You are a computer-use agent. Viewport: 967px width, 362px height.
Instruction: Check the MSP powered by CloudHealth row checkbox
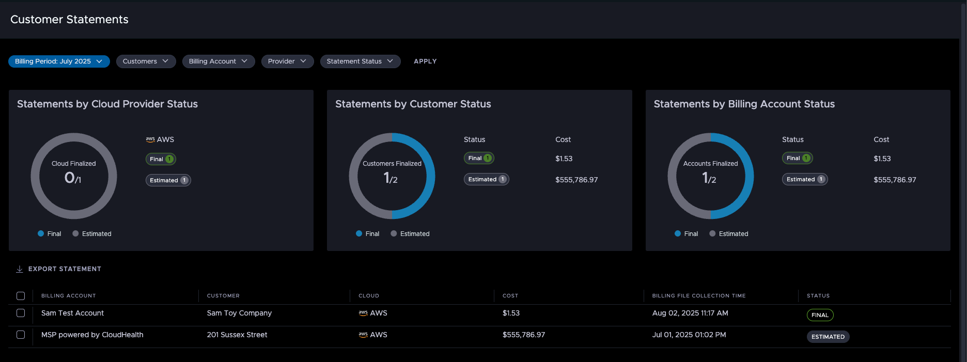click(x=21, y=335)
